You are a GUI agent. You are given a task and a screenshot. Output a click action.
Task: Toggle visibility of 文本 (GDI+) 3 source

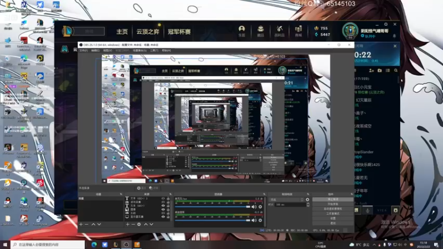click(x=163, y=199)
